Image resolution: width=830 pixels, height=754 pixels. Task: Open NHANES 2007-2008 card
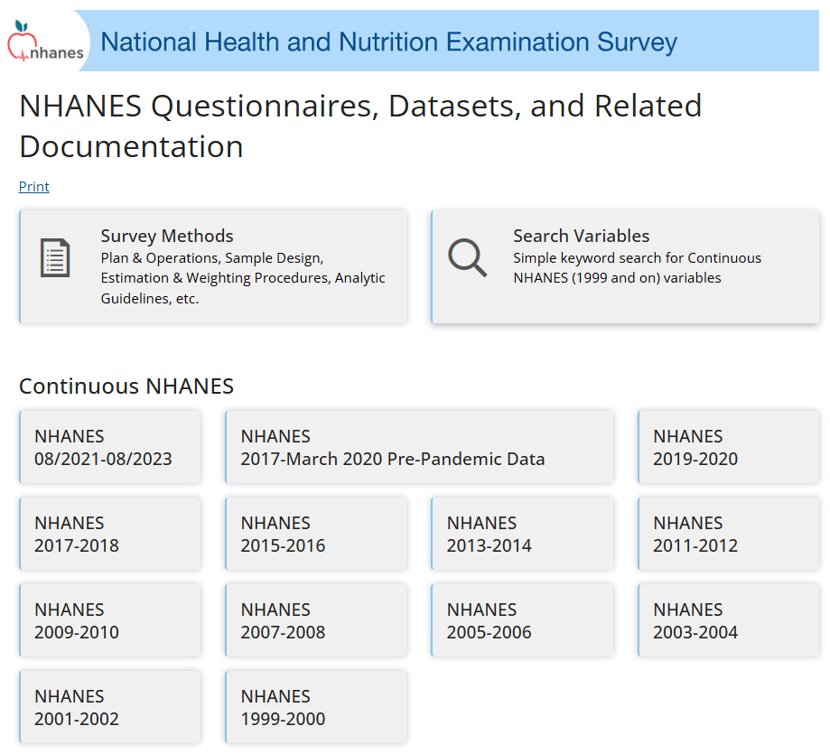pyautogui.click(x=315, y=620)
